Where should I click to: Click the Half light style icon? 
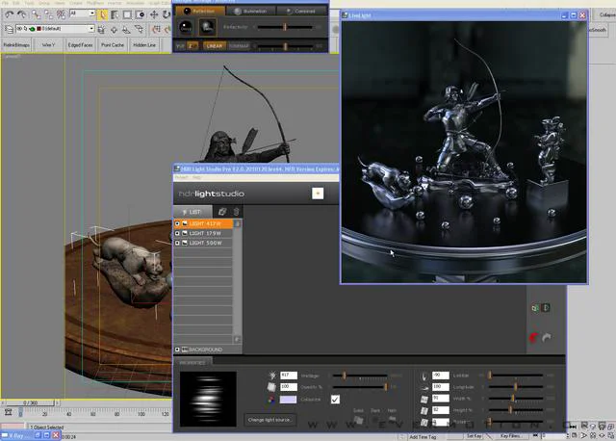pos(392,420)
